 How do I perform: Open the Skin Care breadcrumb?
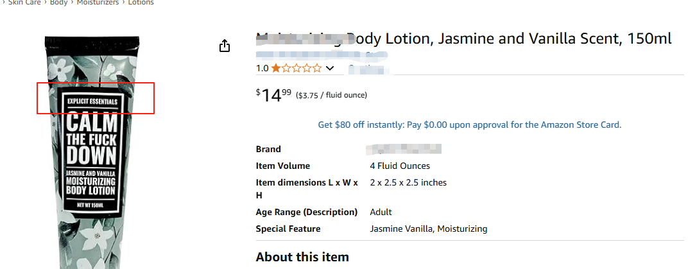[x=24, y=3]
